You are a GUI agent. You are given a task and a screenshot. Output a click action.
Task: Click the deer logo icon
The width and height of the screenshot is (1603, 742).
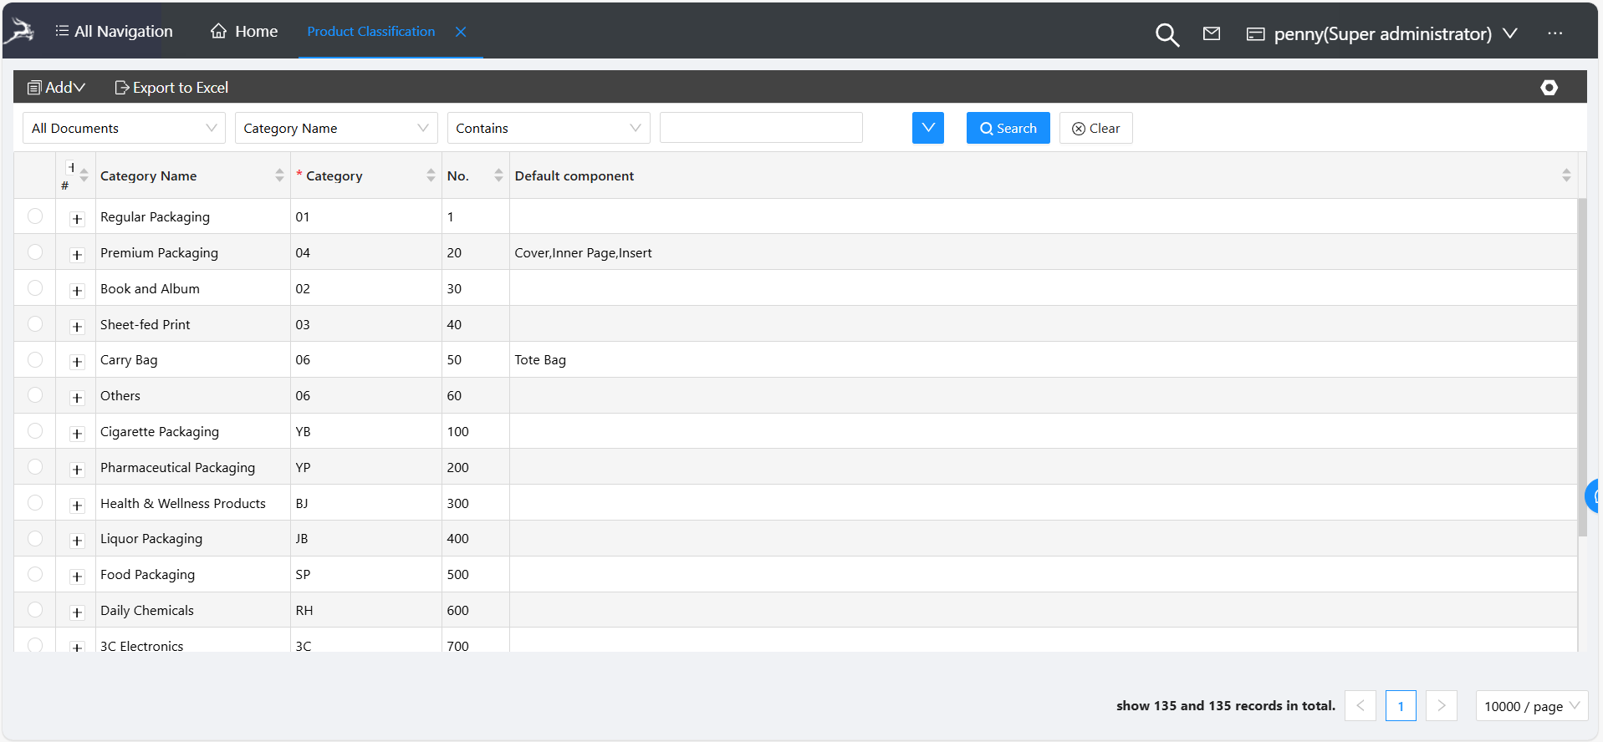tap(20, 32)
